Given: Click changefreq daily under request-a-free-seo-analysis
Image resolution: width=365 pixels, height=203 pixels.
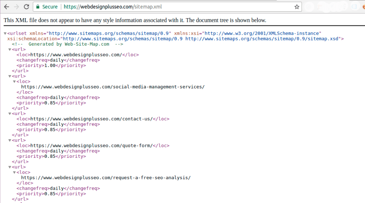Looking at the screenshot, I should click(x=58, y=188).
